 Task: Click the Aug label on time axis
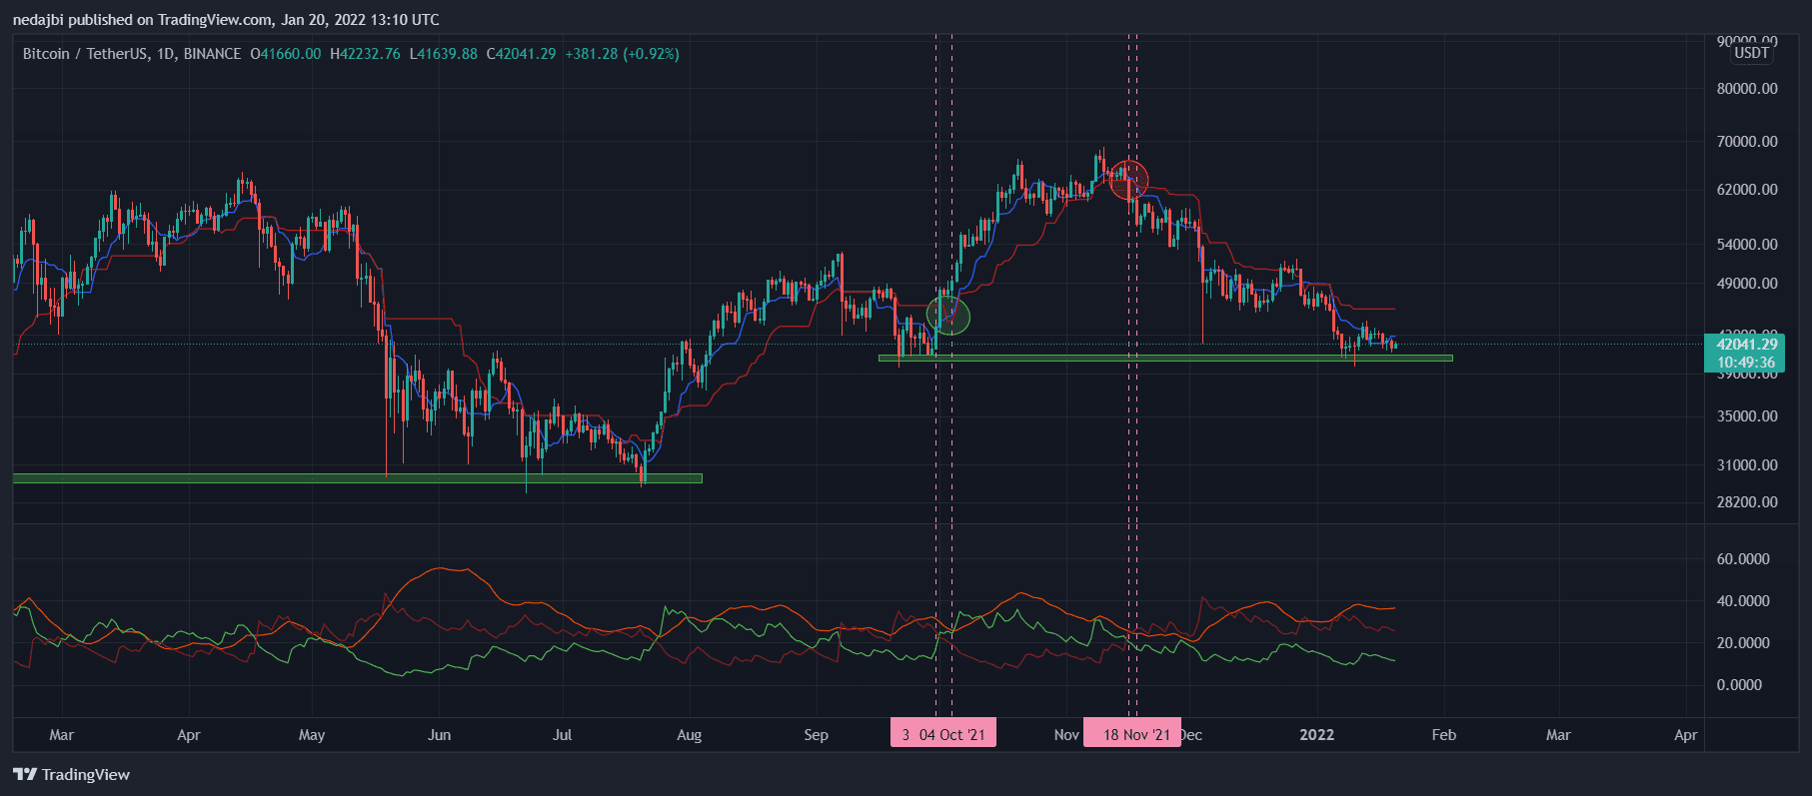(x=689, y=735)
